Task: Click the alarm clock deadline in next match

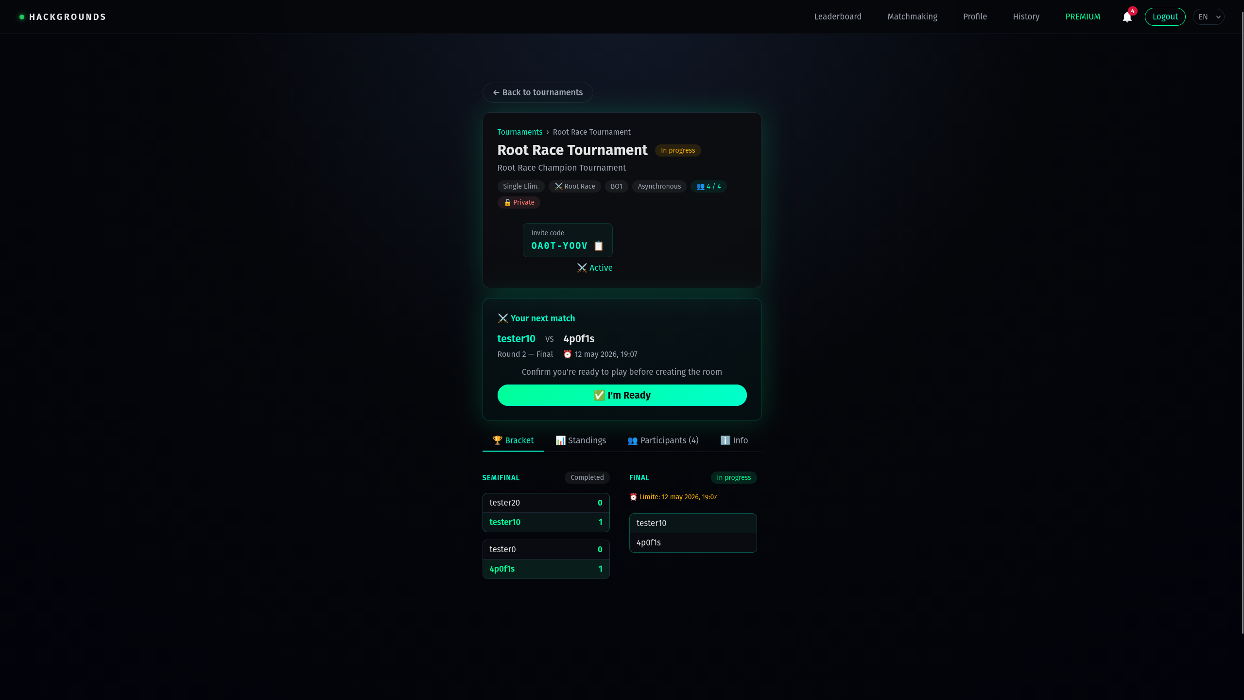Action: pos(600,354)
